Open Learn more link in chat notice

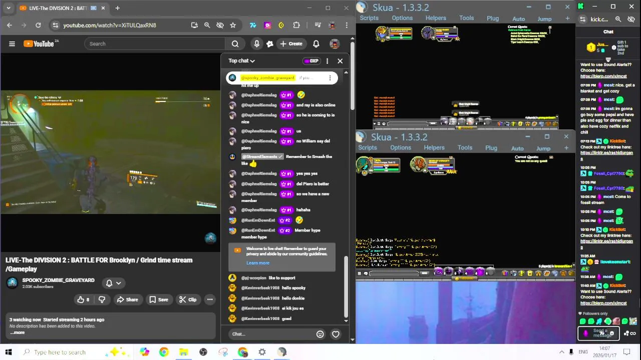[258, 263]
